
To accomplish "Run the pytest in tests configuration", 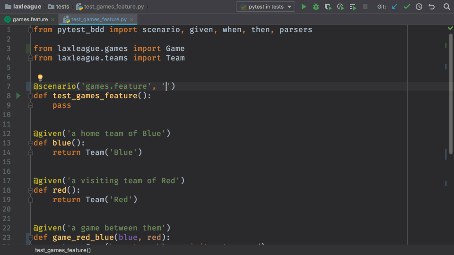I will [x=304, y=7].
